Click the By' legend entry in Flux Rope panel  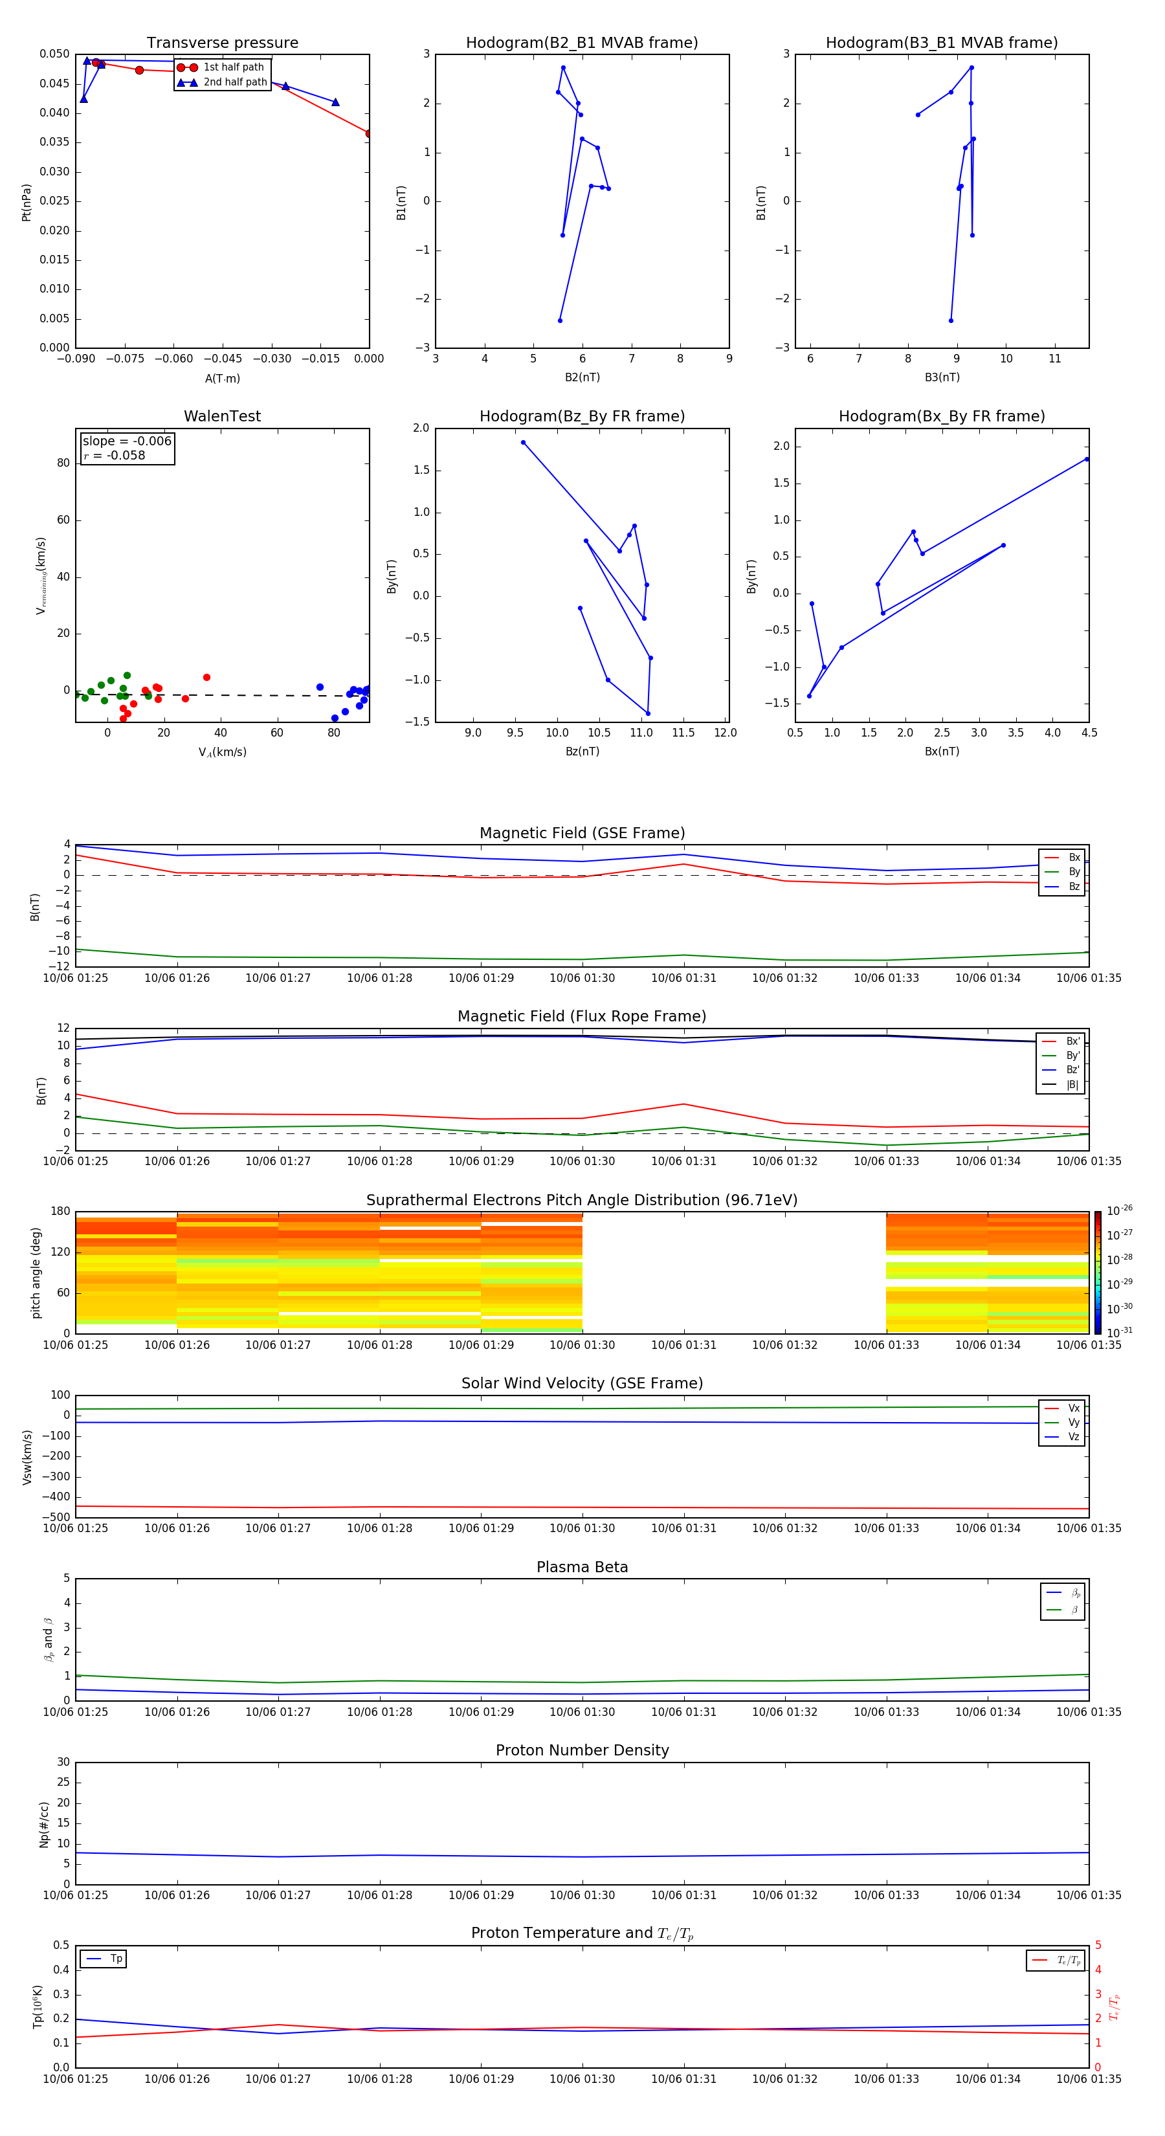click(x=1061, y=1056)
